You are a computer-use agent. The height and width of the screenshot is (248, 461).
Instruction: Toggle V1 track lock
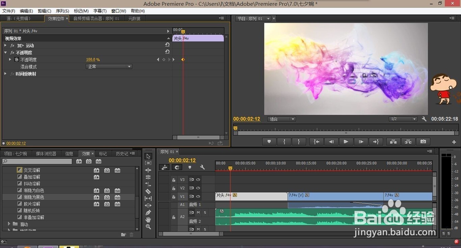click(174, 196)
